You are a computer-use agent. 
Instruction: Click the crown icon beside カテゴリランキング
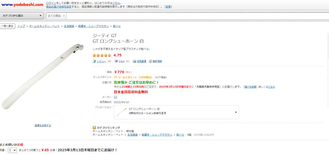(x=94, y=127)
